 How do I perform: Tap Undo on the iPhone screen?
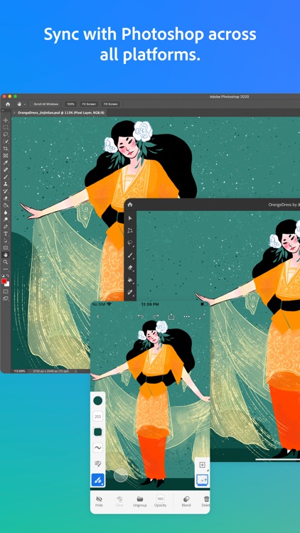141,316
